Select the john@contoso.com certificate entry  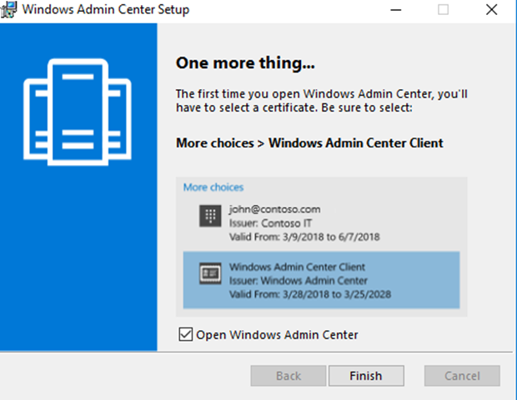point(322,222)
